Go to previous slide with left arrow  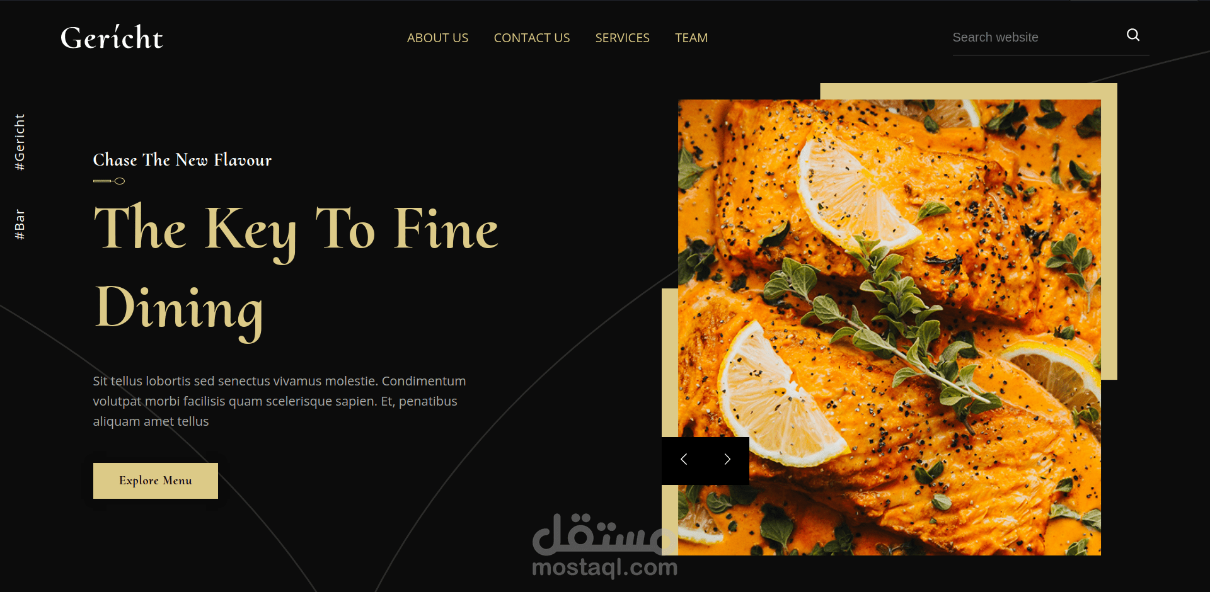point(684,459)
